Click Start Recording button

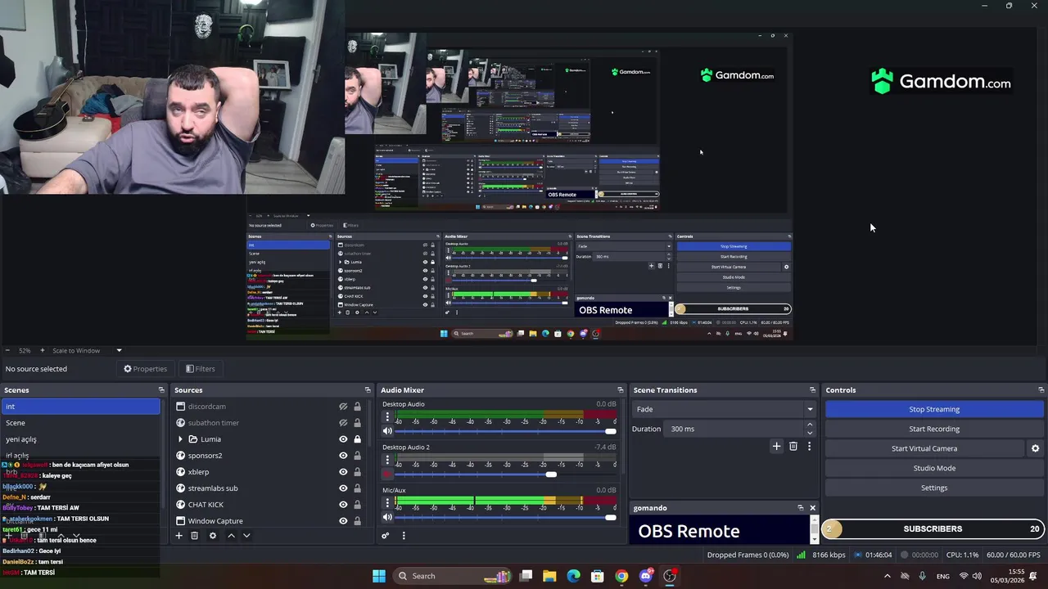[x=934, y=429]
